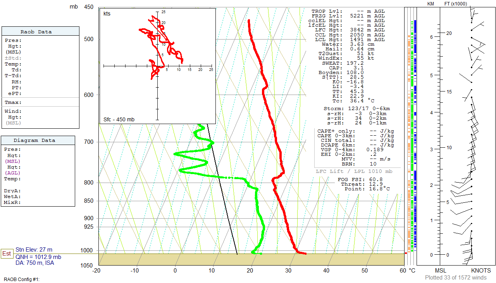Click the red surface marker beside the sounding
The width and height of the screenshot is (496, 283).
[406, 253]
